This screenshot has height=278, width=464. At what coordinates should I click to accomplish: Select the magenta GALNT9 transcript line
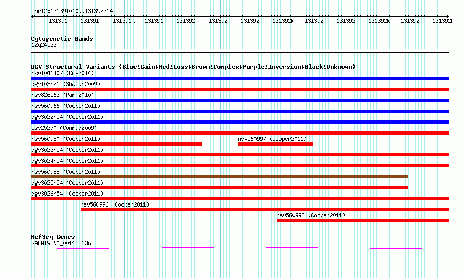tap(240, 248)
